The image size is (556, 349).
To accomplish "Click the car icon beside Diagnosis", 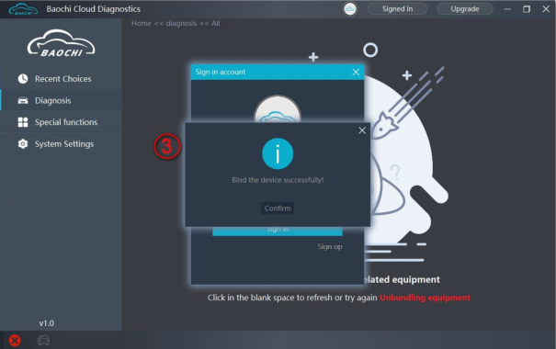I will click(x=23, y=101).
